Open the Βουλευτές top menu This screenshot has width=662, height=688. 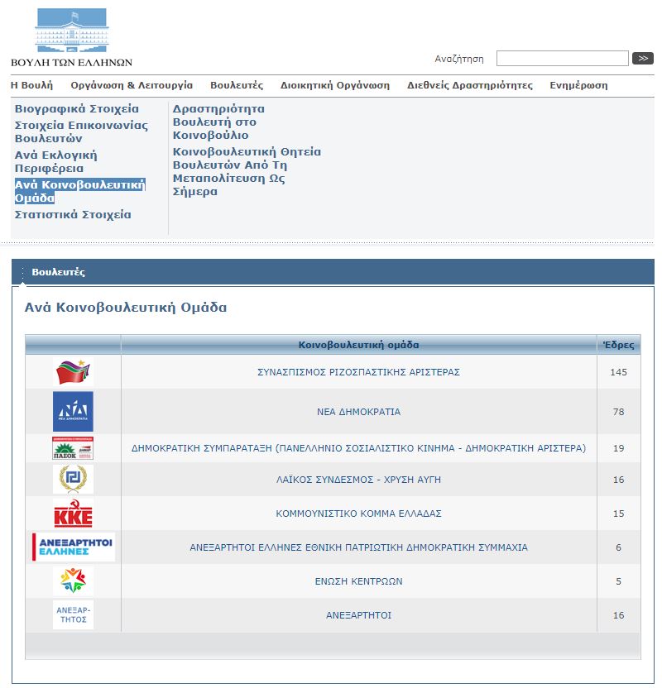click(237, 85)
